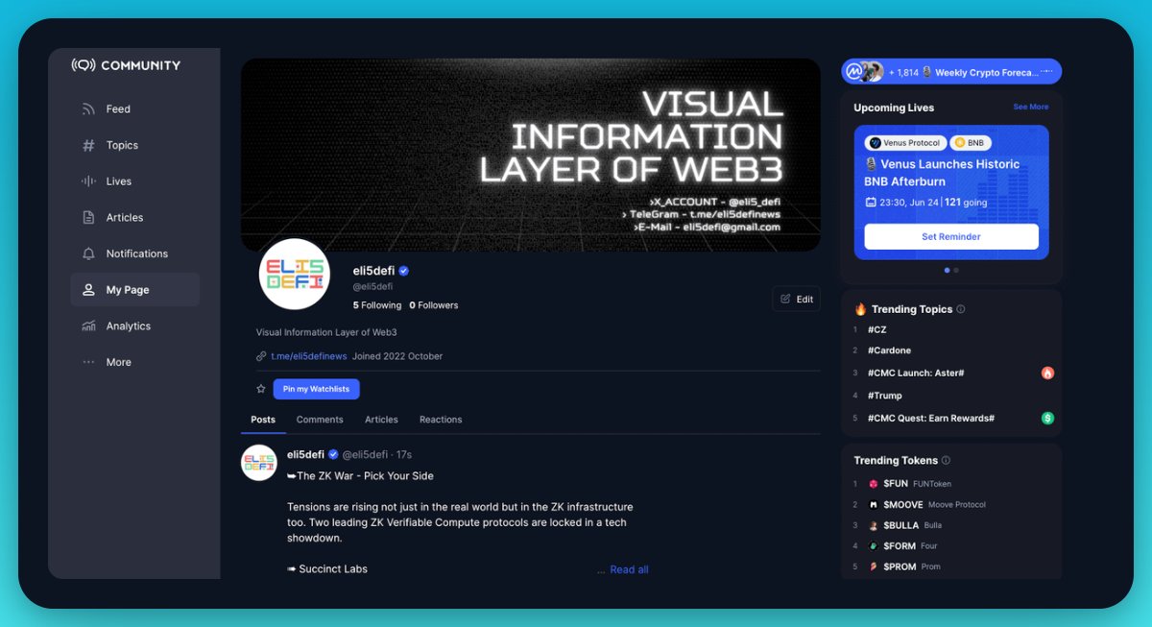Open the t.me/eli5definews link
This screenshot has width=1152, height=627.
pyautogui.click(x=309, y=356)
